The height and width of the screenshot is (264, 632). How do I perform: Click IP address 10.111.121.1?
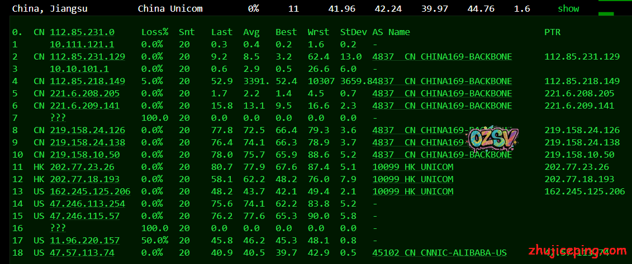point(82,45)
